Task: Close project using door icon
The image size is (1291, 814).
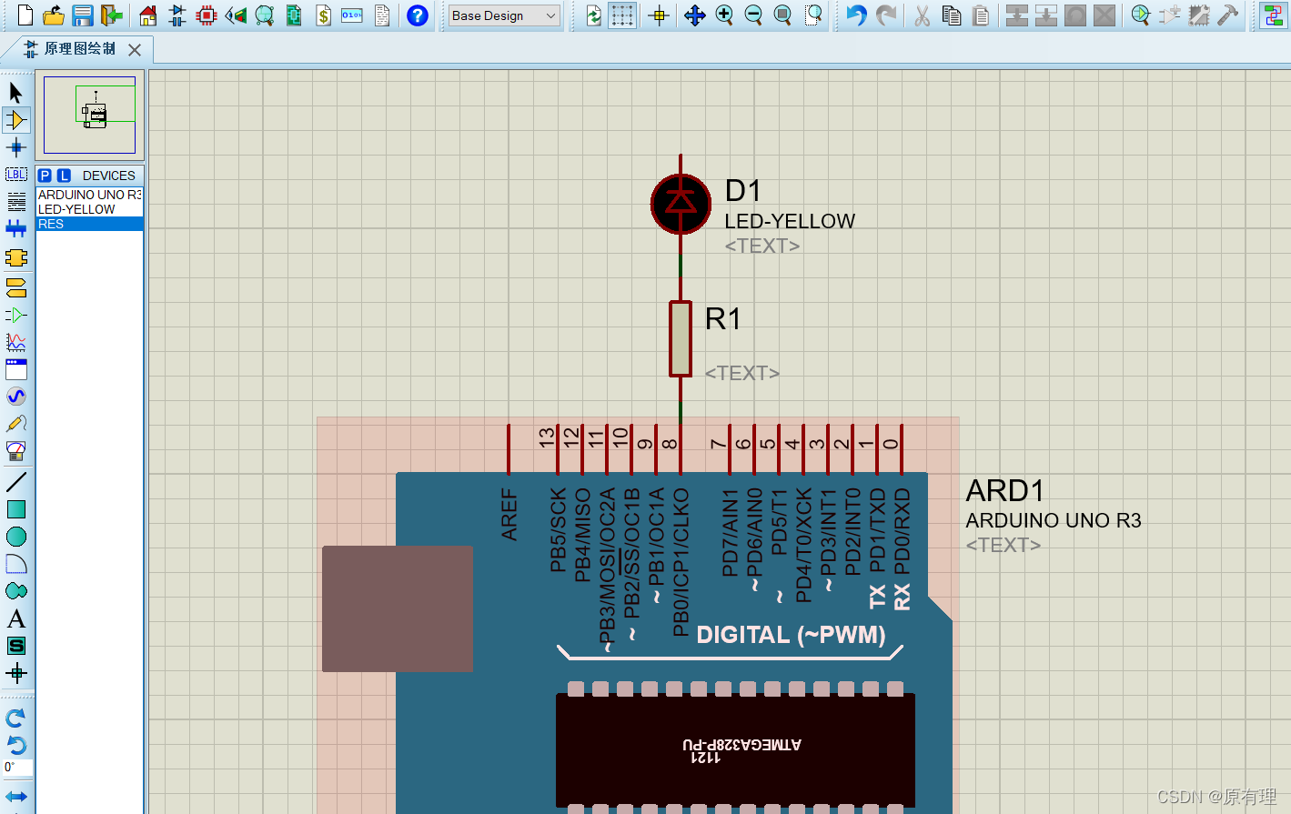Action: click(111, 15)
